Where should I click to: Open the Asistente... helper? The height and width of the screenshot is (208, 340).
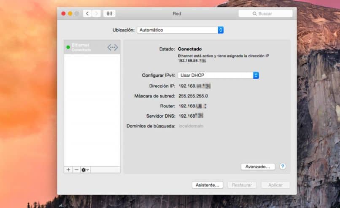tap(207, 185)
